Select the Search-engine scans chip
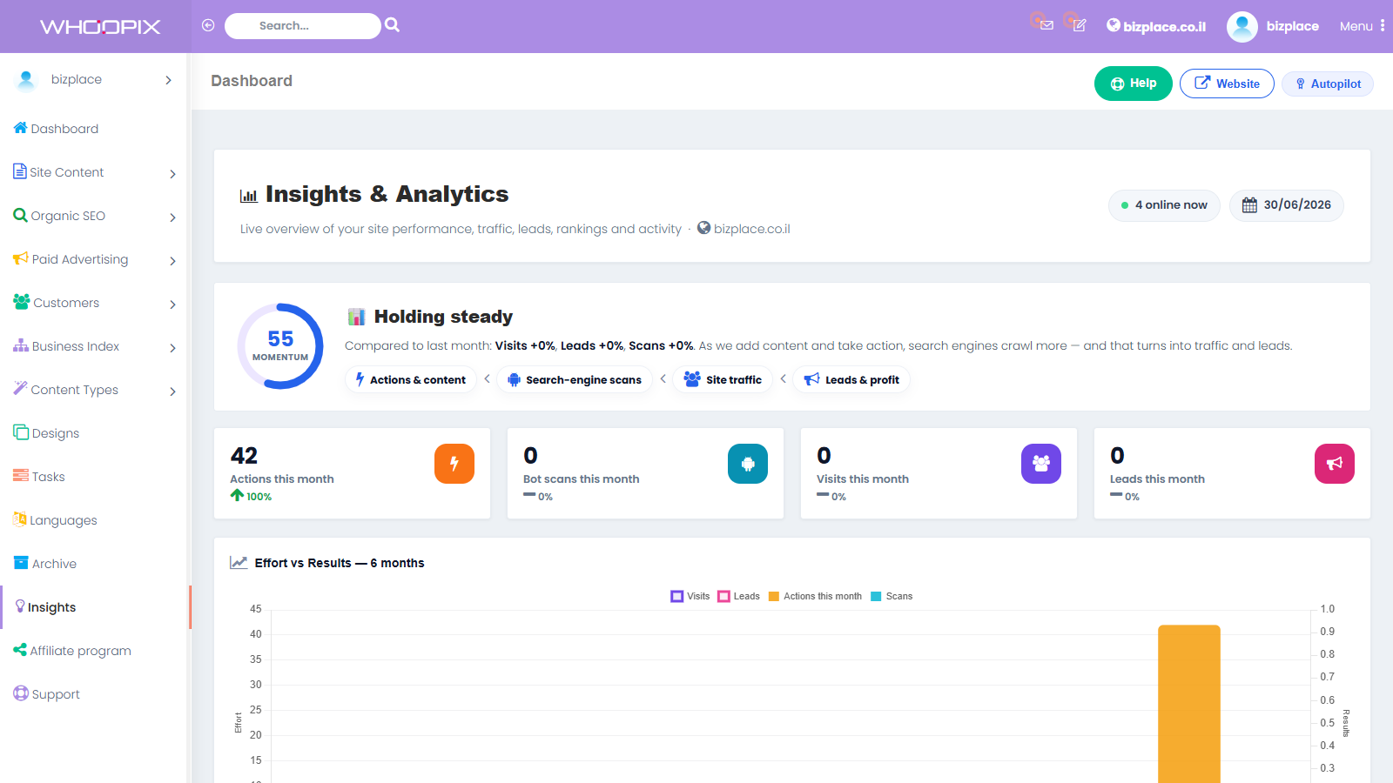This screenshot has width=1393, height=783. (x=575, y=379)
